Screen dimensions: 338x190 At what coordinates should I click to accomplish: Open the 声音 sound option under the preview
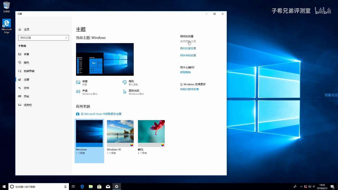[87, 92]
